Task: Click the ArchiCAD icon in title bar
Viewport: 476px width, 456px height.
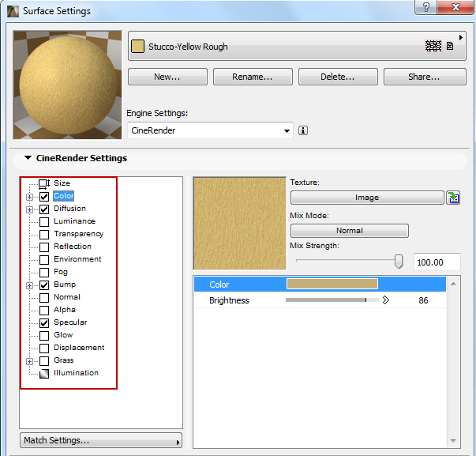Action: click(13, 12)
